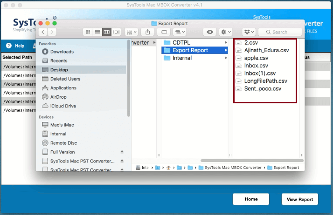Select the CDTPL folder
The height and width of the screenshot is (215, 333).
(194, 42)
